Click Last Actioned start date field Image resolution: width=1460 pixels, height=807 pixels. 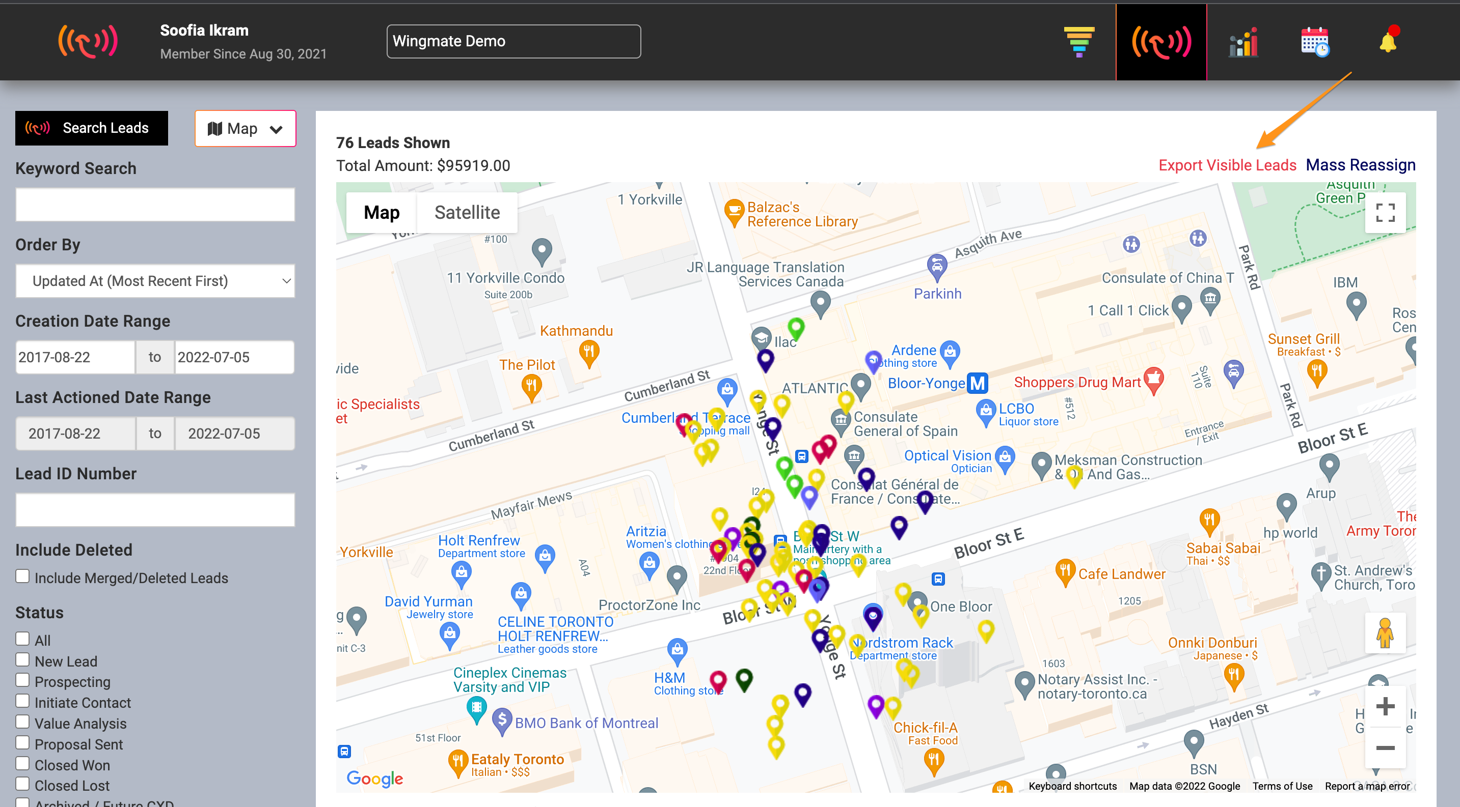(x=75, y=434)
